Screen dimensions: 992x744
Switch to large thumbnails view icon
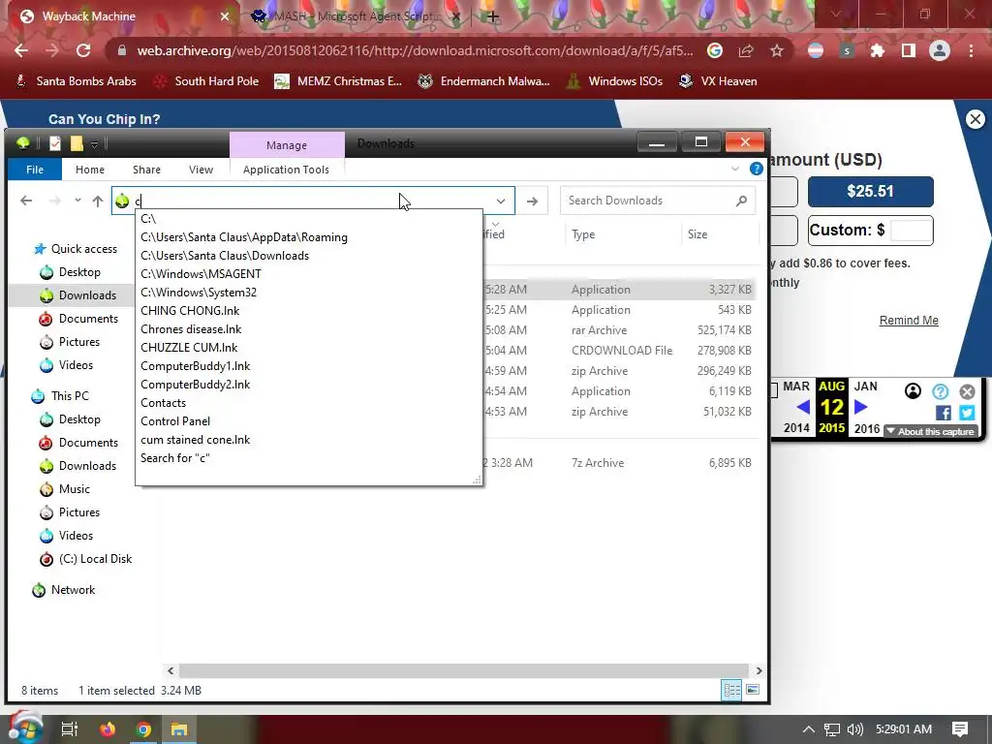[x=753, y=690]
